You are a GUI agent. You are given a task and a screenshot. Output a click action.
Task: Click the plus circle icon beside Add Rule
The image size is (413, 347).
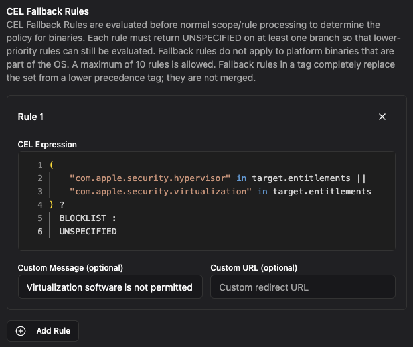[x=21, y=331]
